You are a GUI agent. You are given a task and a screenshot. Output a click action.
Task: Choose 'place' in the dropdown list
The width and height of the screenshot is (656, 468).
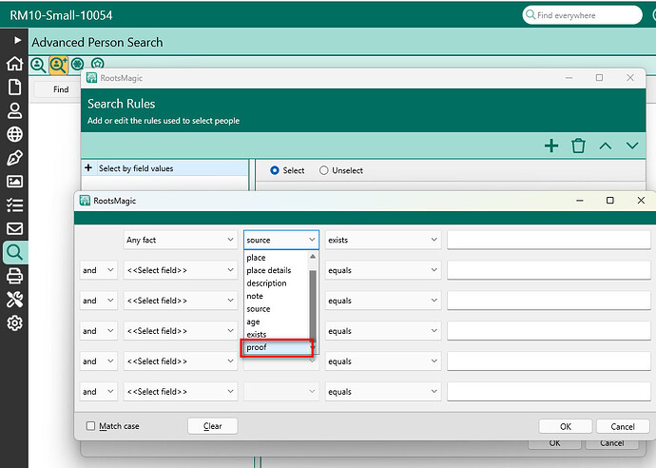(277, 258)
